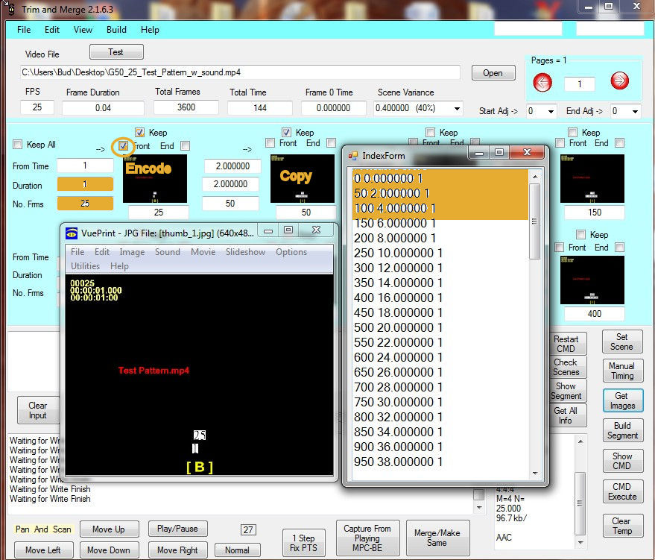Click the Clear Input button
This screenshot has width=655, height=560.
38,410
